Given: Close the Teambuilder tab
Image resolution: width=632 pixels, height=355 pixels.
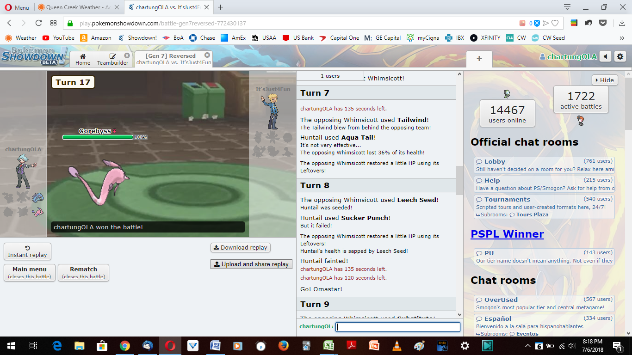Looking at the screenshot, I should point(127,55).
